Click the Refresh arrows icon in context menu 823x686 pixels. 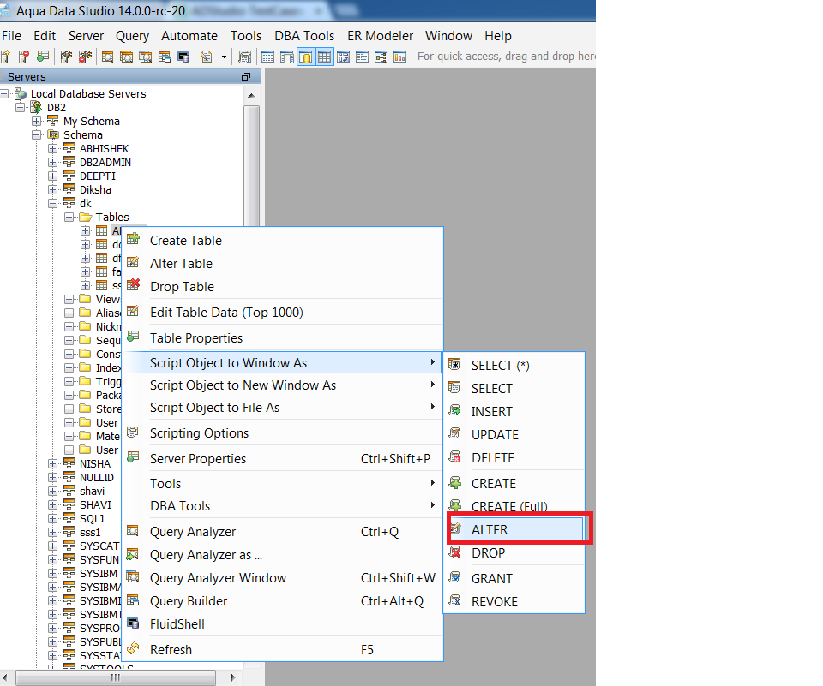tap(134, 648)
